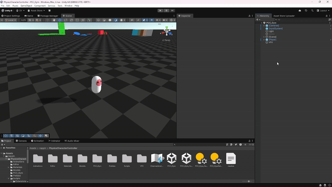Image resolution: width=332 pixels, height=187 pixels.
Task: Click the Cloud services icon
Action: pos(299,10)
